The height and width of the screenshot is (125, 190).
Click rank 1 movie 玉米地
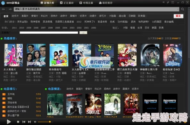point(11,94)
